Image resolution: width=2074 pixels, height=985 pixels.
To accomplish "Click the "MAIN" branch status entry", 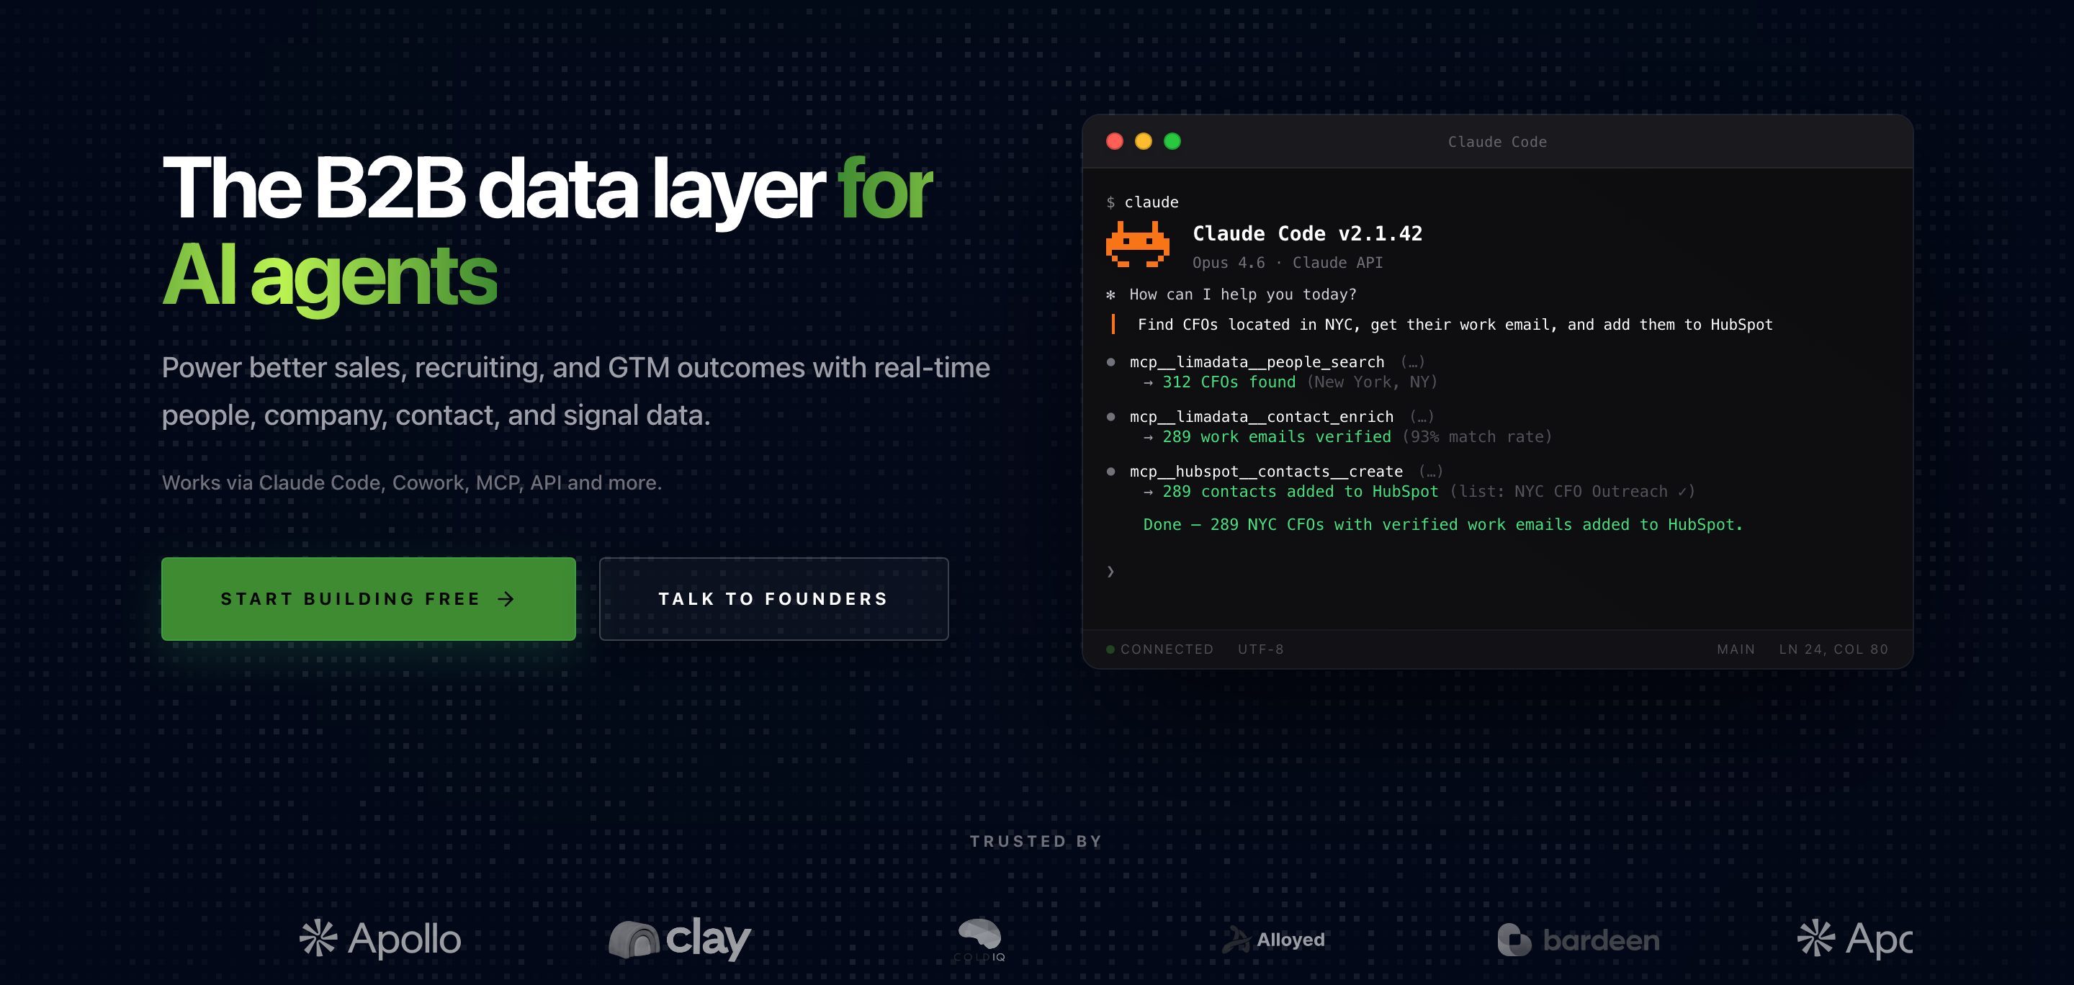I will (x=1736, y=649).
